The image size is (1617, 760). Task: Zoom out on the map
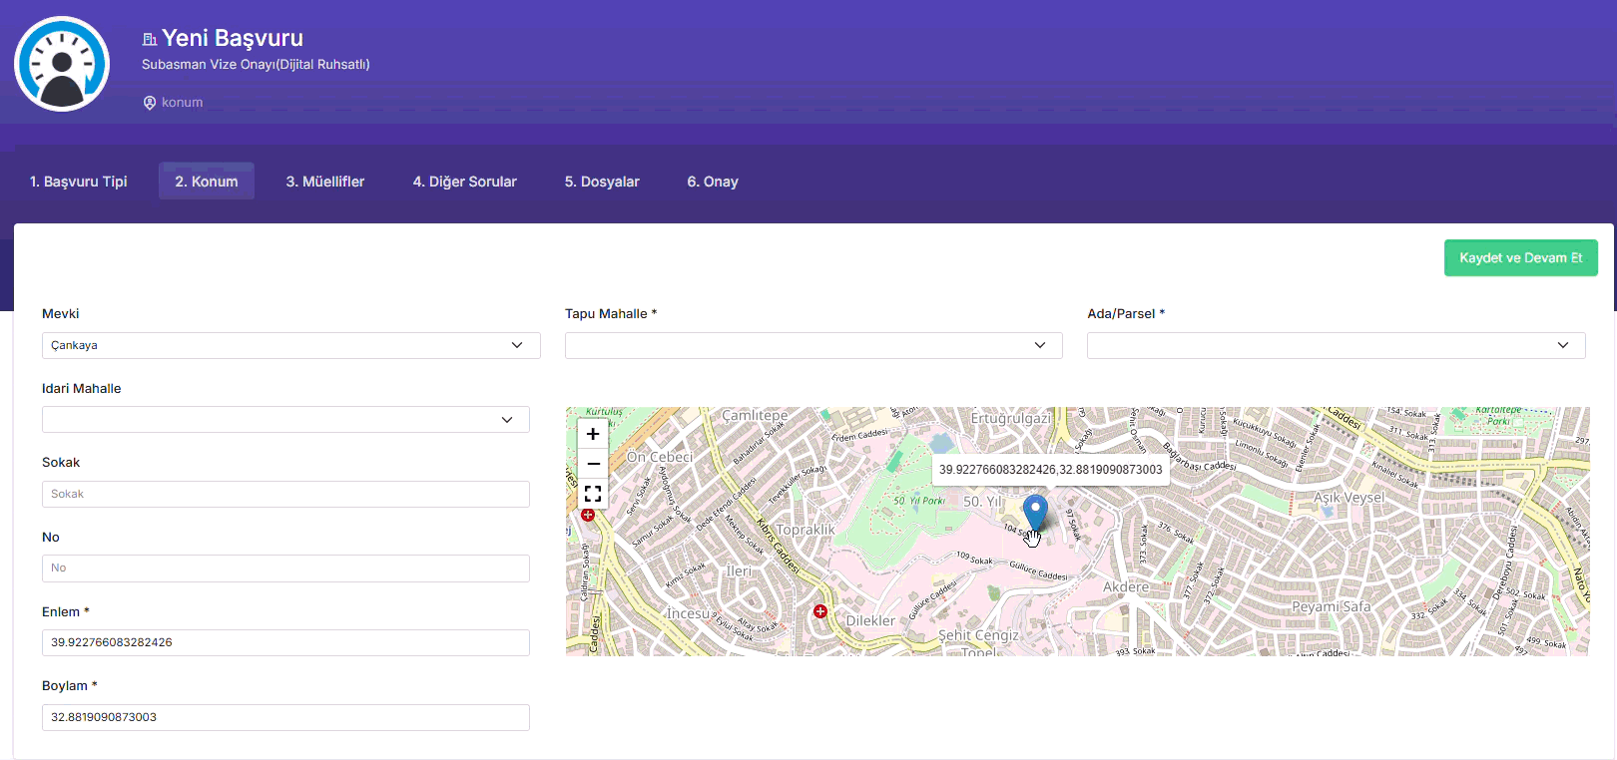pos(593,464)
